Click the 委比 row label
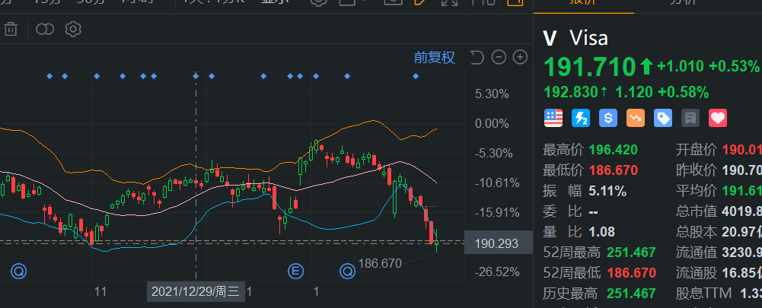This screenshot has height=308, width=762. click(x=562, y=211)
